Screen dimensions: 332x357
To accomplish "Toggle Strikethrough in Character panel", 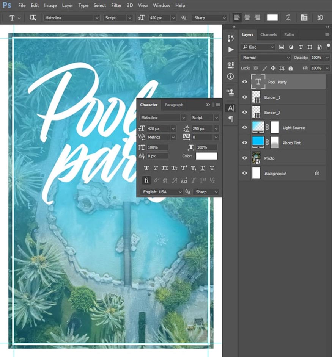I will 212,168.
